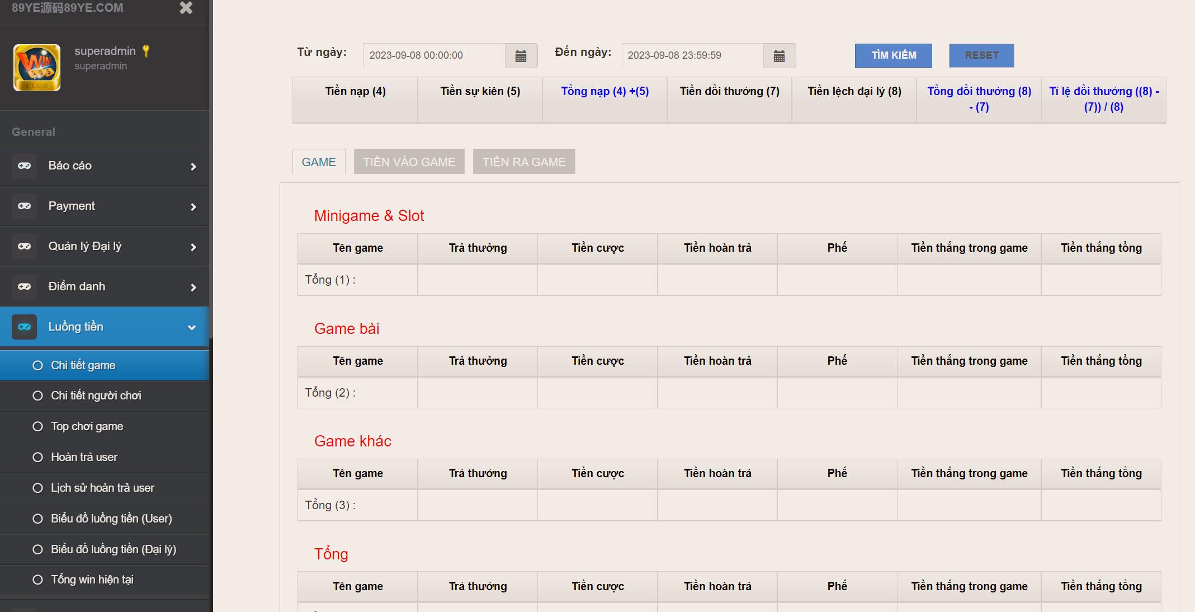Click the Từ ngày date input field
The width and height of the screenshot is (1195, 612).
pos(434,55)
